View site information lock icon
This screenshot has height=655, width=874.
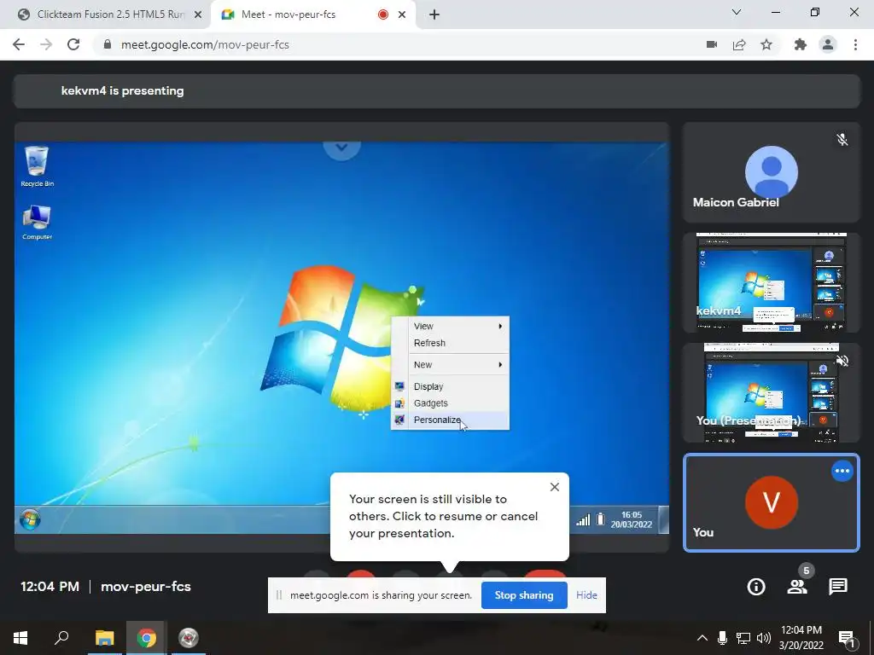(107, 44)
